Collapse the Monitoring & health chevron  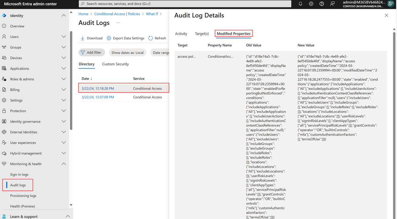pos(64,164)
